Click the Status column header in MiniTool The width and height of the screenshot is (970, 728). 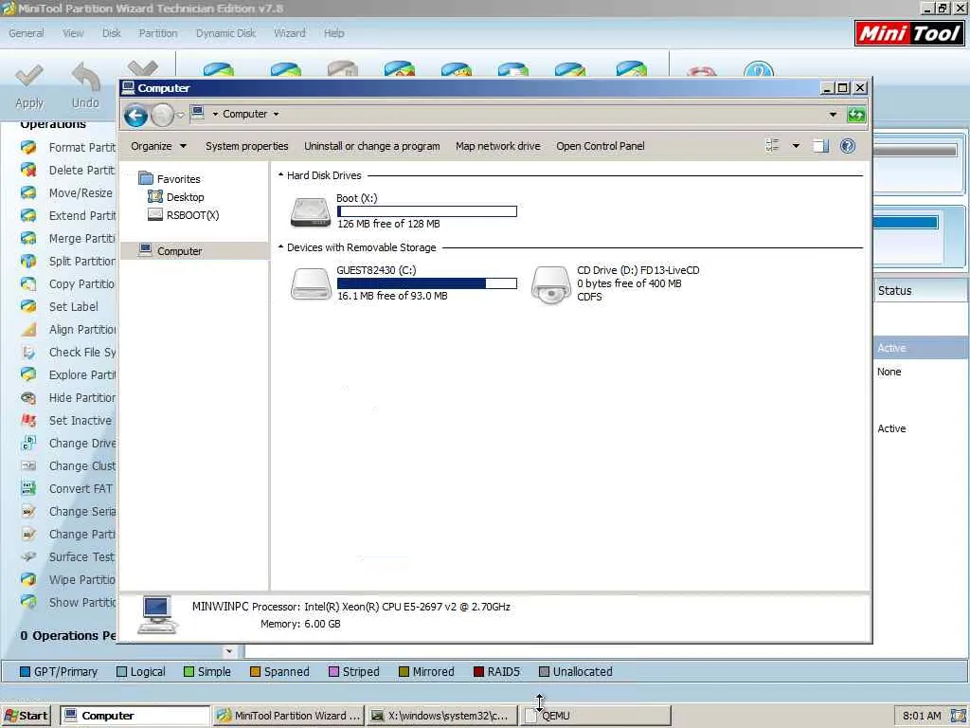[x=921, y=290]
